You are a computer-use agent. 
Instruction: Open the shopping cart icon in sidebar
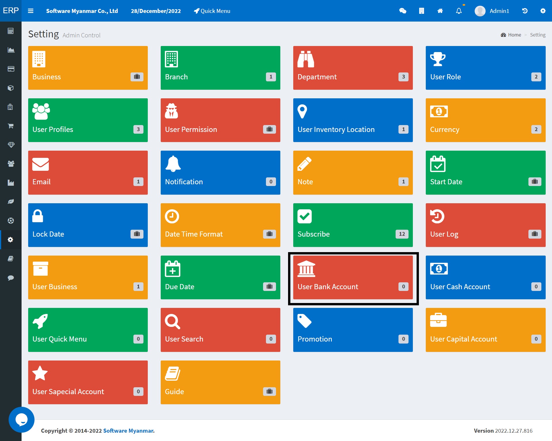pos(11,126)
